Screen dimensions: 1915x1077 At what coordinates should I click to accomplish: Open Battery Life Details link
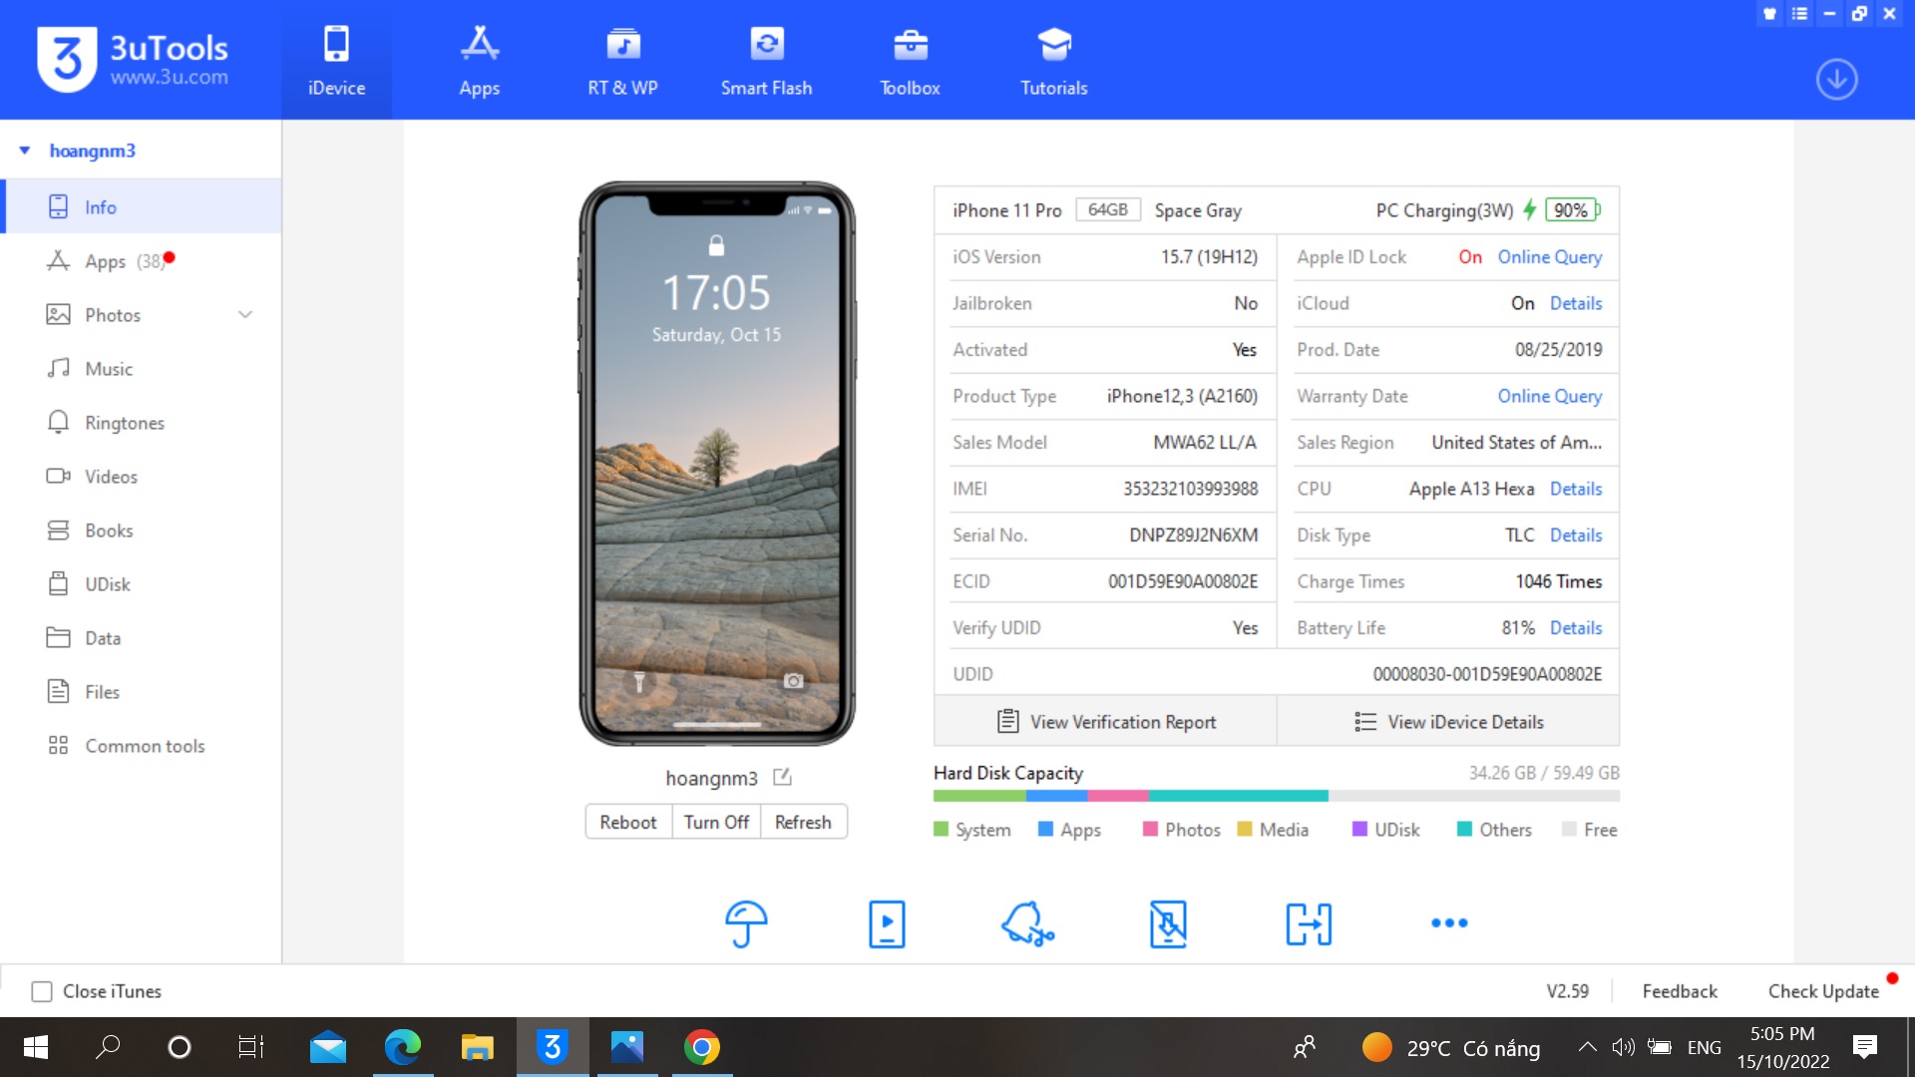tap(1576, 628)
